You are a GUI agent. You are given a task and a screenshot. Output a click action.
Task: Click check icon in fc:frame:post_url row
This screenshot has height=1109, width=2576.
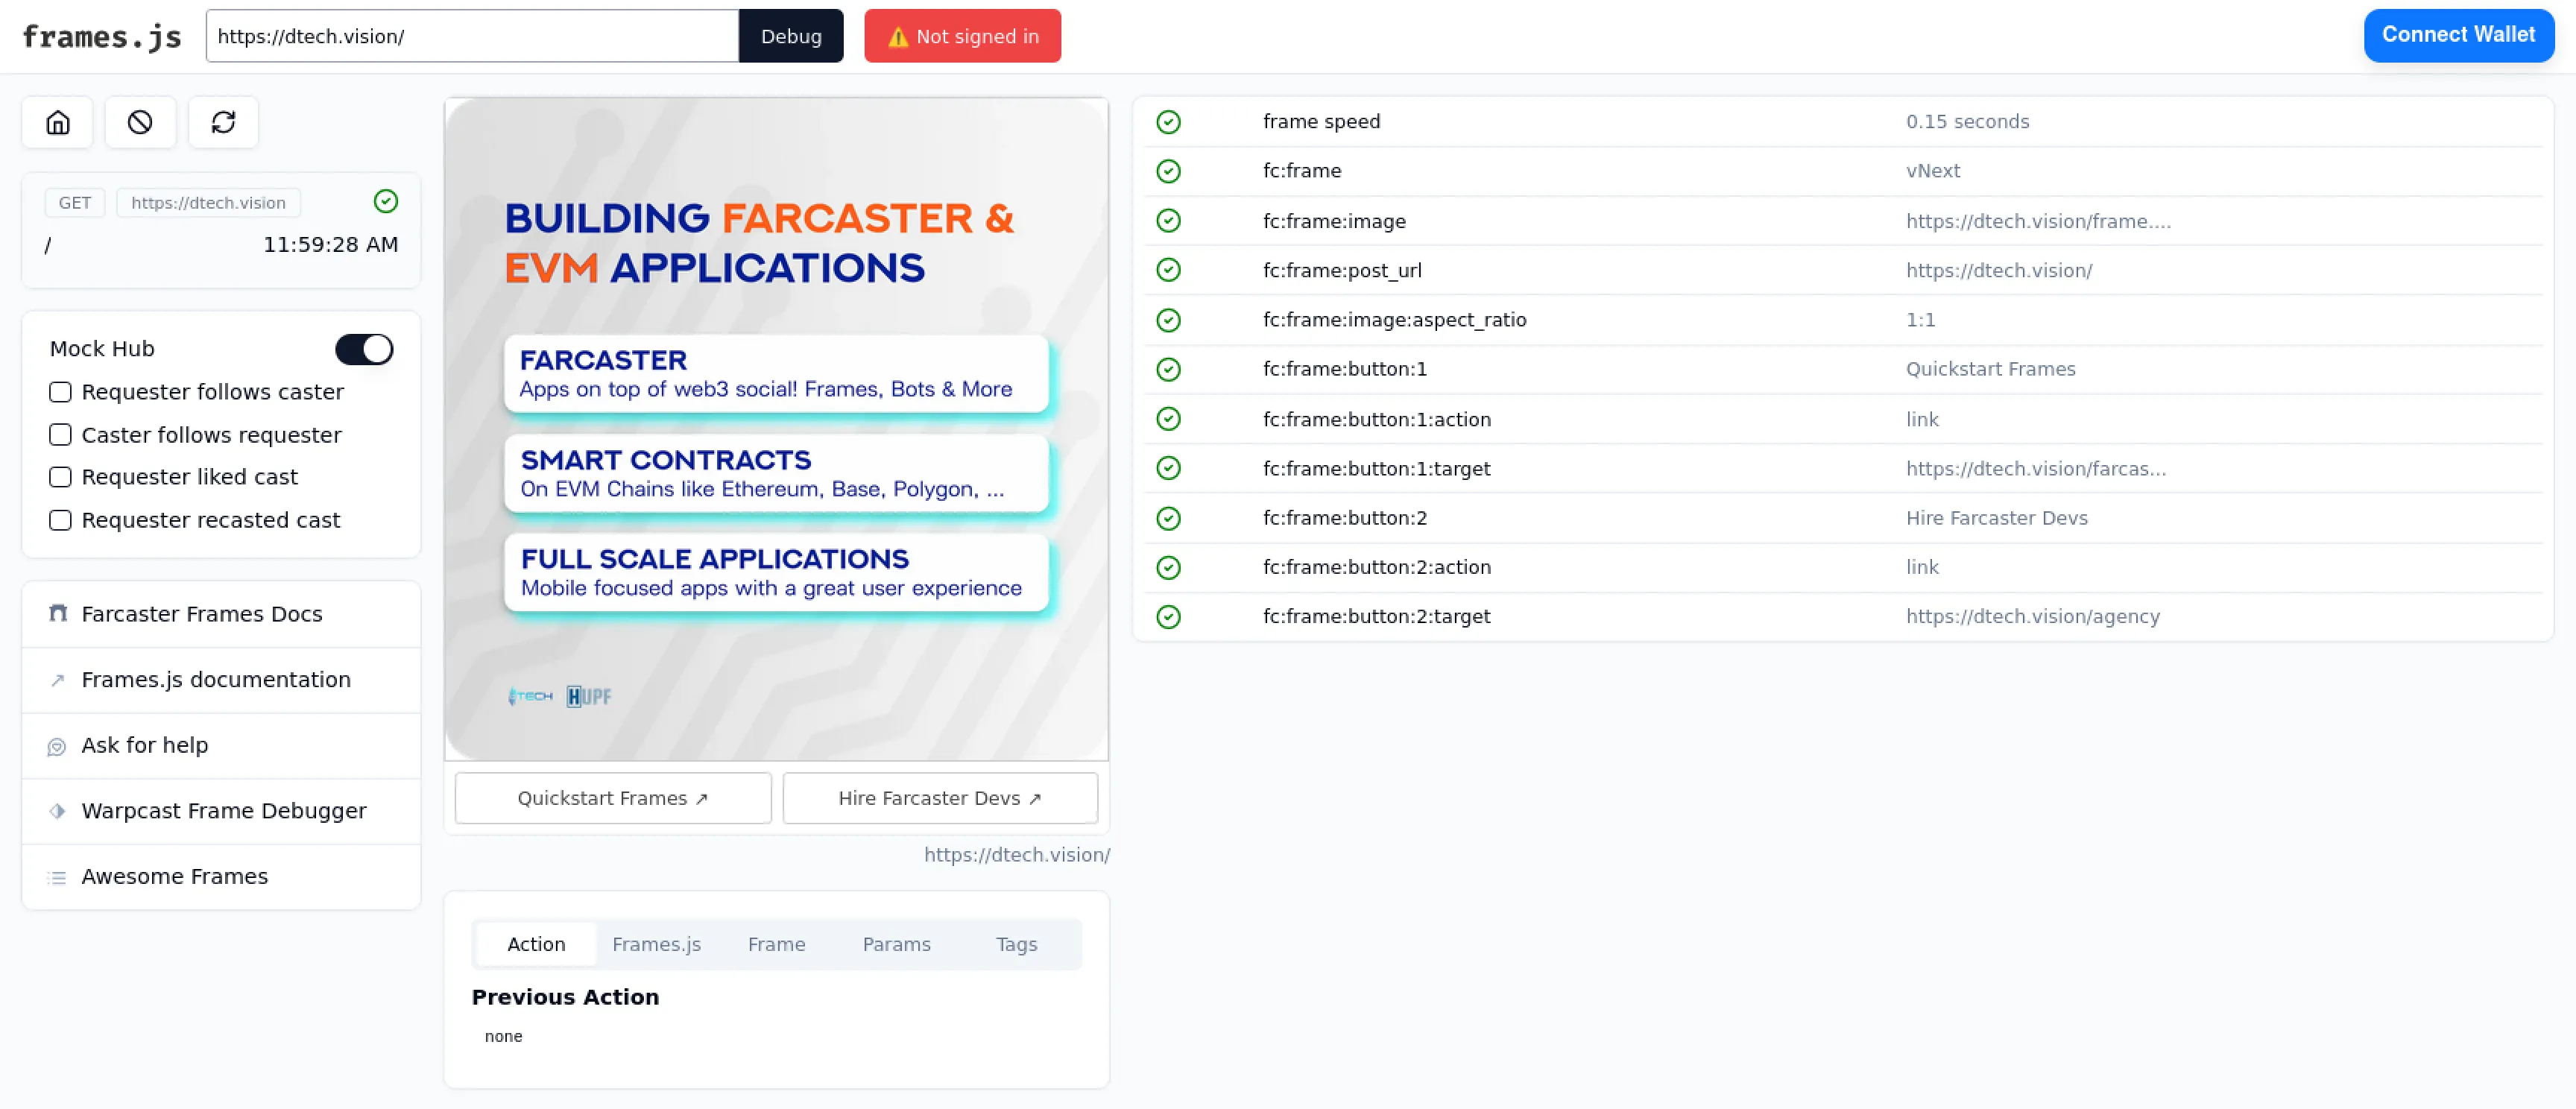click(x=1168, y=270)
